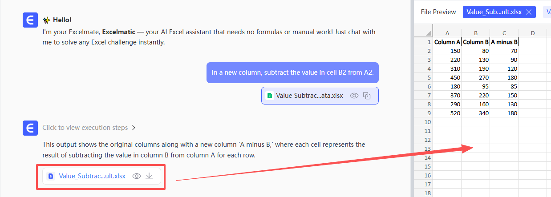Viewport: 551px width, 197px height.
Task: Click the Value Subtrac...ata.xlsx attachment name
Action: (x=309, y=96)
